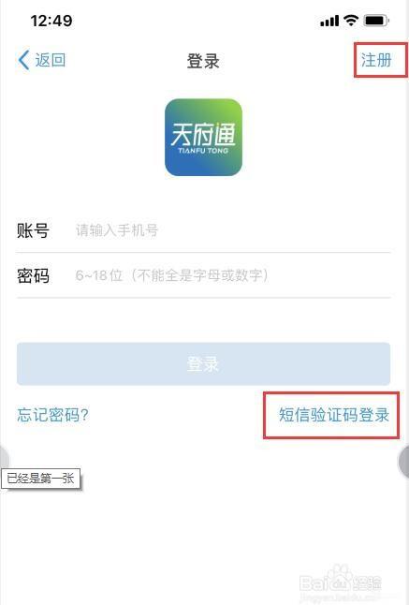Tap the Wi-Fi status icon
Screen dimensions: 409x605
click(x=351, y=20)
